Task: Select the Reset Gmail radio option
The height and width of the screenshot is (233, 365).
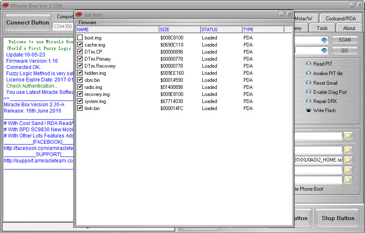Action: coord(309,83)
